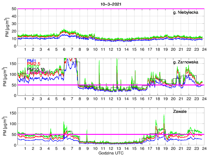Click hour 1 tick under the Zawale plot
The width and height of the screenshot is (208, 156).
click(x=25, y=149)
